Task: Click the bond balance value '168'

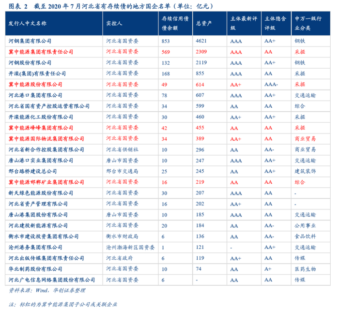Action: (166, 74)
